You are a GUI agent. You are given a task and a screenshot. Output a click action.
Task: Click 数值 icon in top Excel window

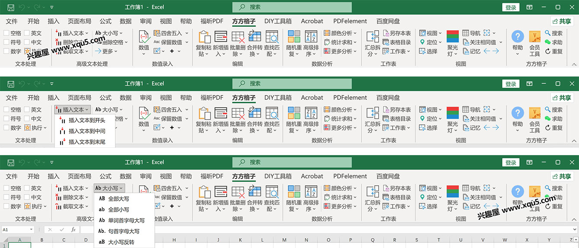tap(144, 37)
